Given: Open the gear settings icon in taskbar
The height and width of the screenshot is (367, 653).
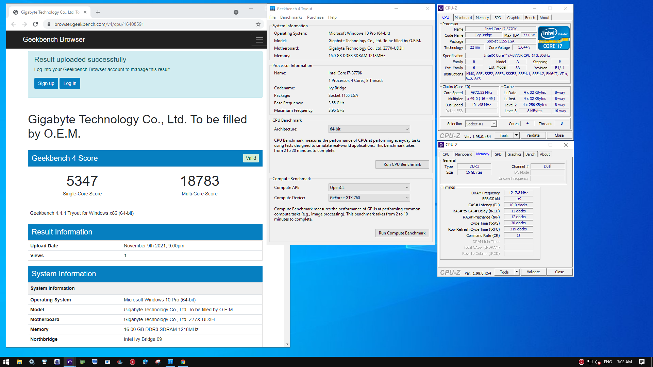Looking at the screenshot, I should [32, 362].
